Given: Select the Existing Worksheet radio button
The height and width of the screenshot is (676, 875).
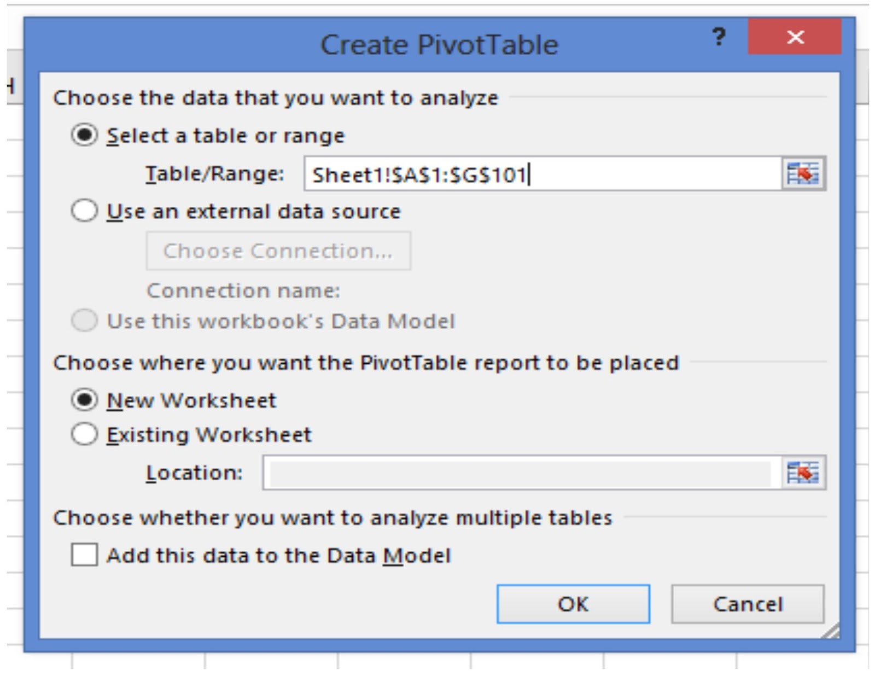Looking at the screenshot, I should pos(85,435).
